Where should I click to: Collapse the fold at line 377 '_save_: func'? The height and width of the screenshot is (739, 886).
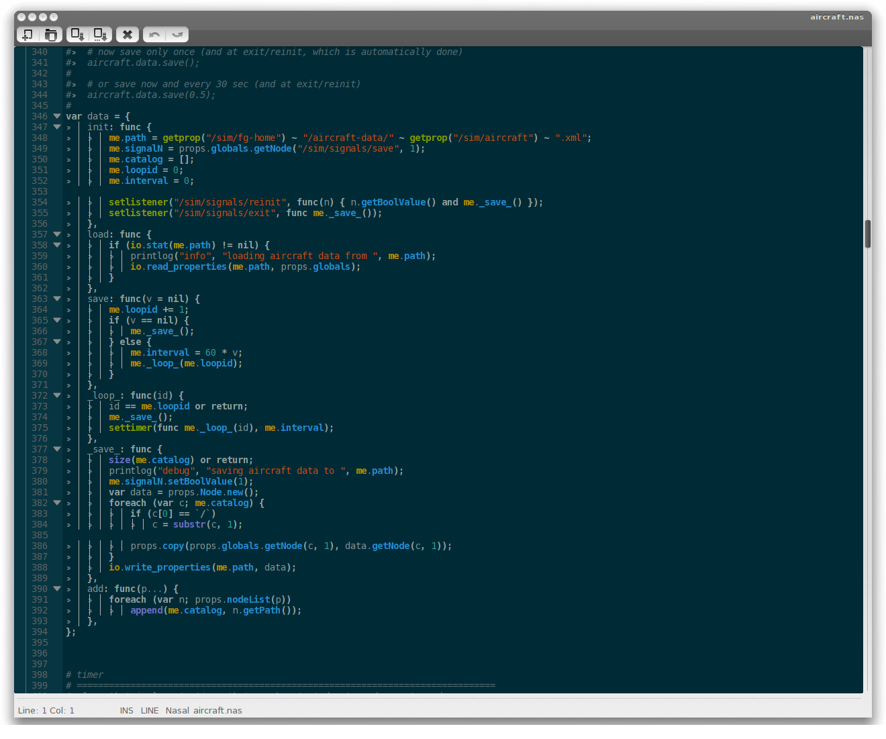[x=57, y=449]
